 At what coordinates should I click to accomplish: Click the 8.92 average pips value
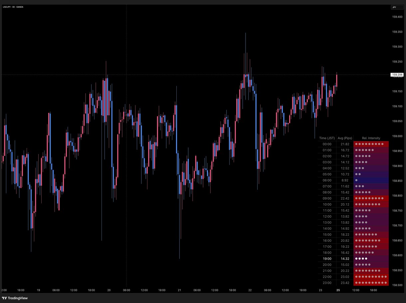coord(345,180)
